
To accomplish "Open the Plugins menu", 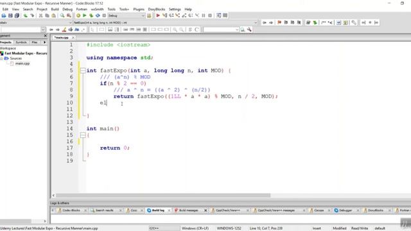I will 139,9.
